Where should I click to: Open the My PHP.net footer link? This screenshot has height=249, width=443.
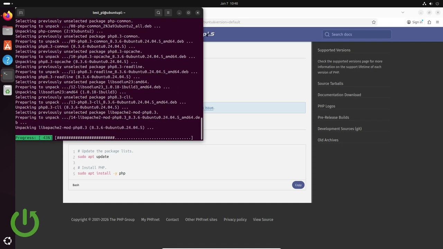click(x=150, y=220)
